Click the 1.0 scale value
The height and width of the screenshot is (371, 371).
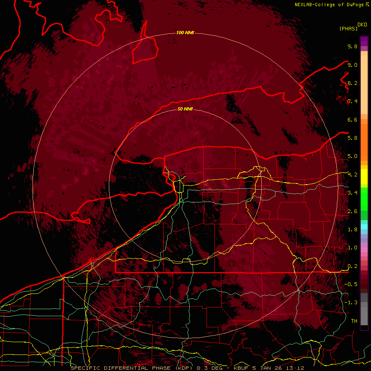click(x=352, y=248)
